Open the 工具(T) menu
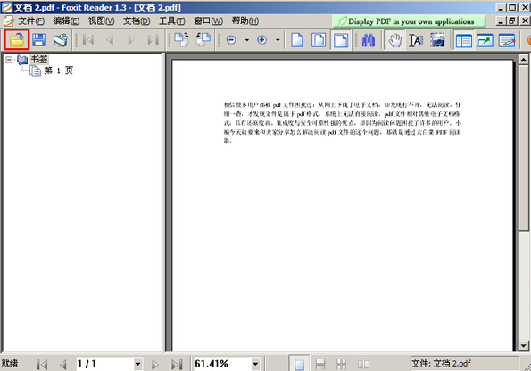Viewport: 531px width, 371px height. point(172,21)
